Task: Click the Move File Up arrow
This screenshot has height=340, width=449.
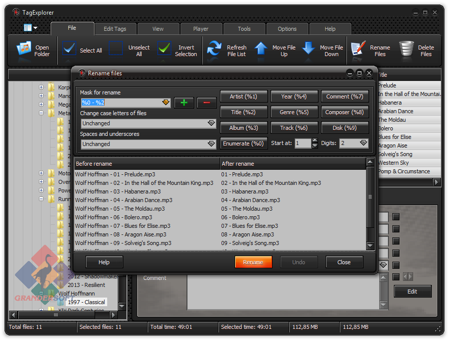Action: coord(261,49)
